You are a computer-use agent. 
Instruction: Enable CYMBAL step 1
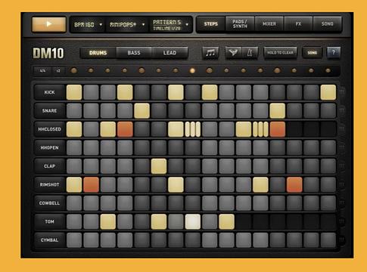tap(74, 240)
